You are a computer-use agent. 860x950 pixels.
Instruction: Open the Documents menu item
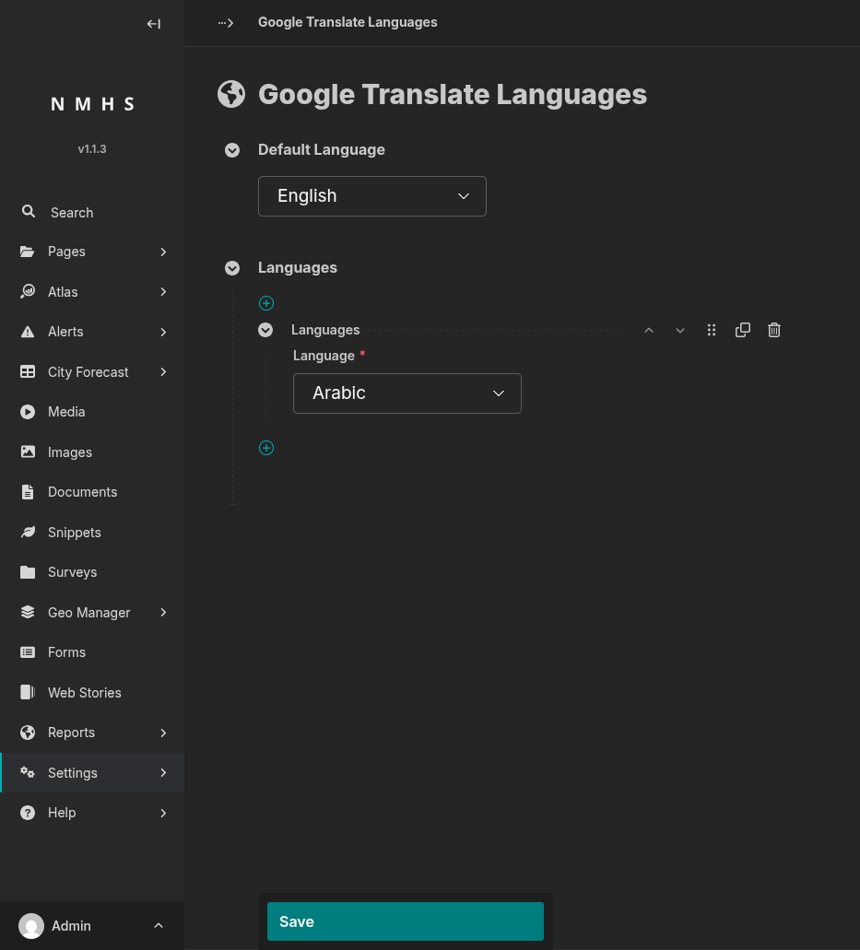92,492
